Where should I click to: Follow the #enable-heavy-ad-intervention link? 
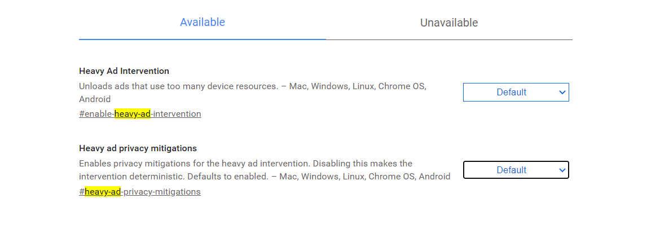[x=140, y=114]
